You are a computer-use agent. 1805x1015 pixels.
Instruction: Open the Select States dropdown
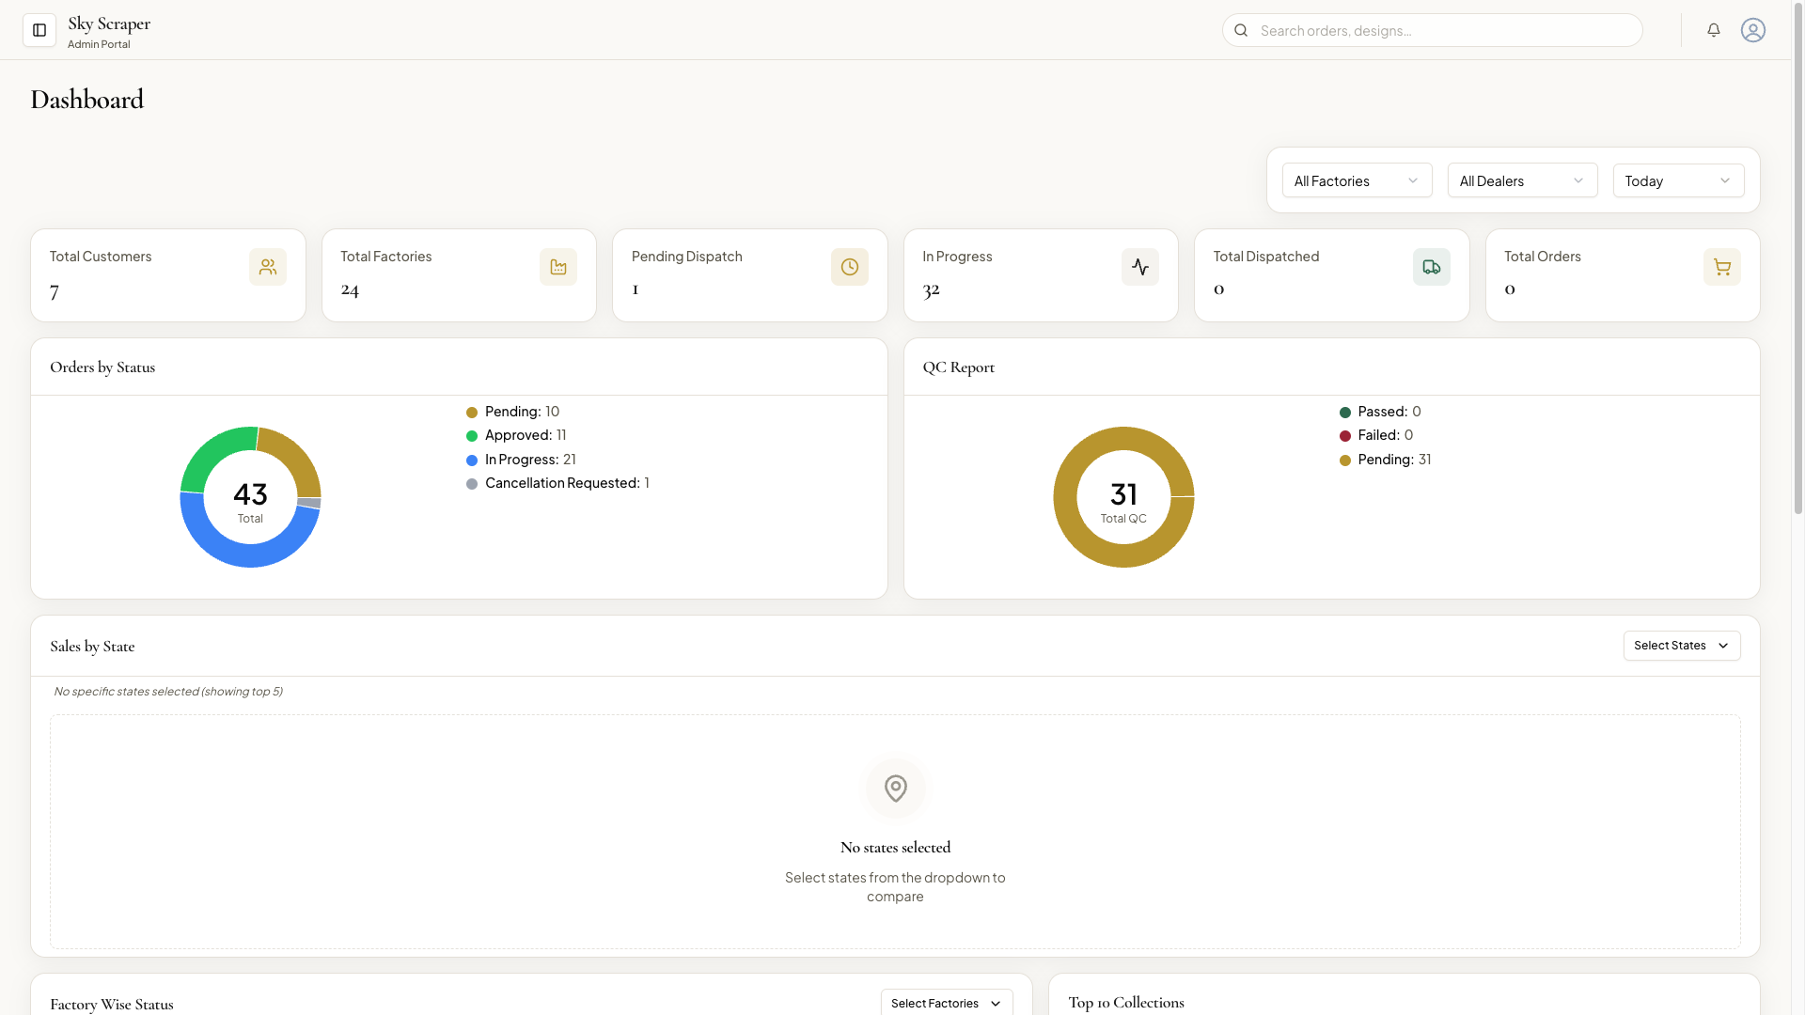1682,646
